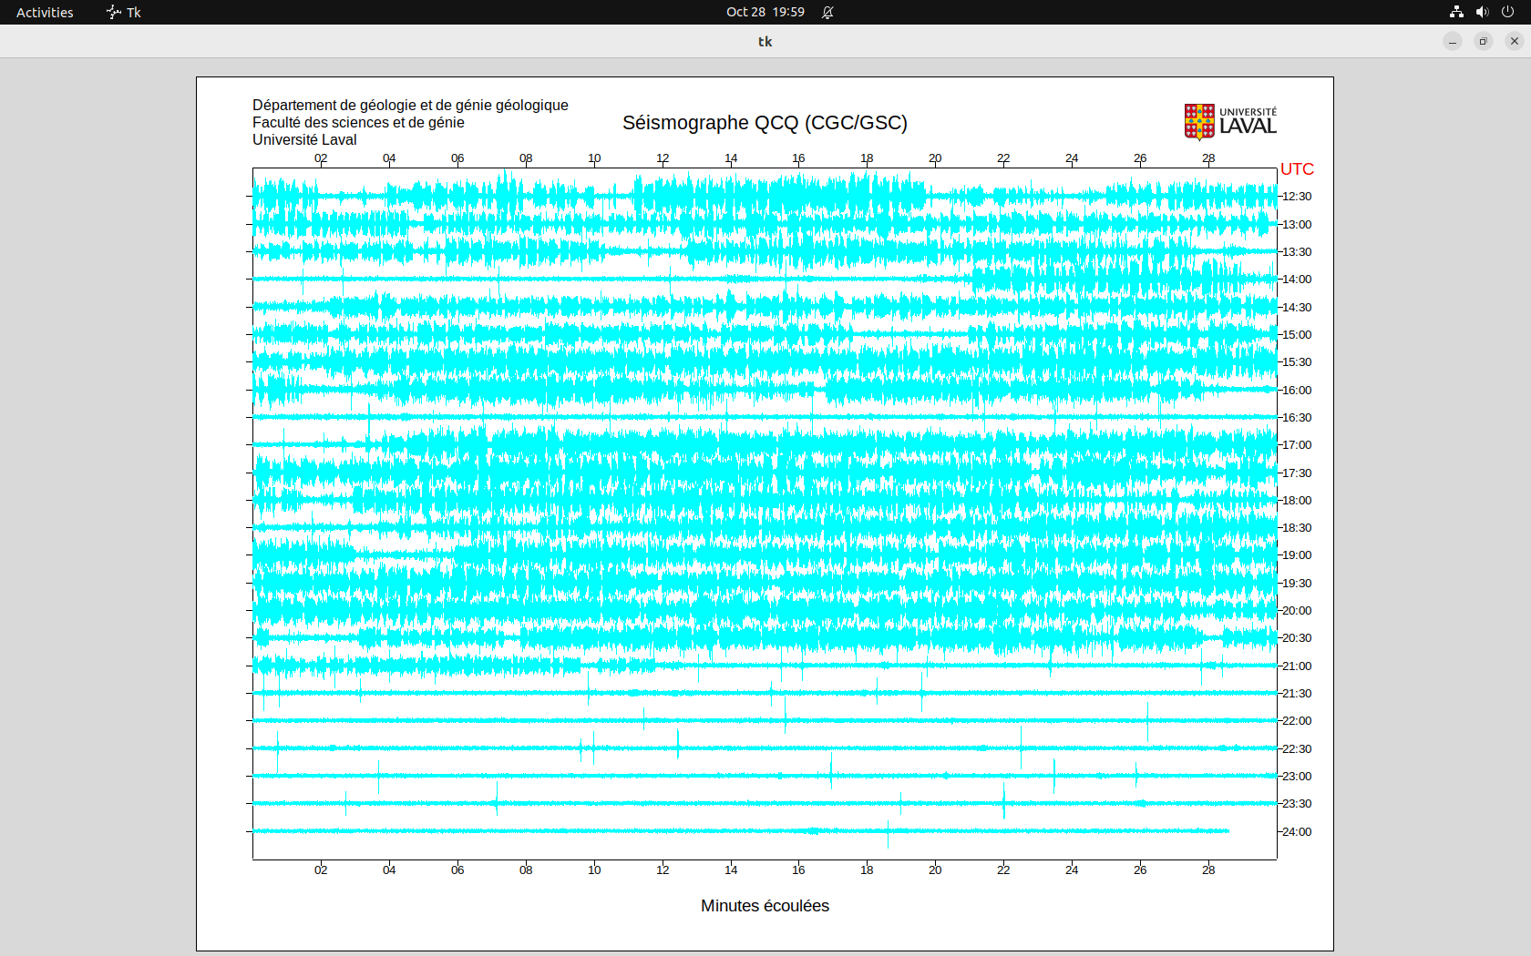Click the 12:30 time label
The height and width of the screenshot is (956, 1531).
point(1297,197)
